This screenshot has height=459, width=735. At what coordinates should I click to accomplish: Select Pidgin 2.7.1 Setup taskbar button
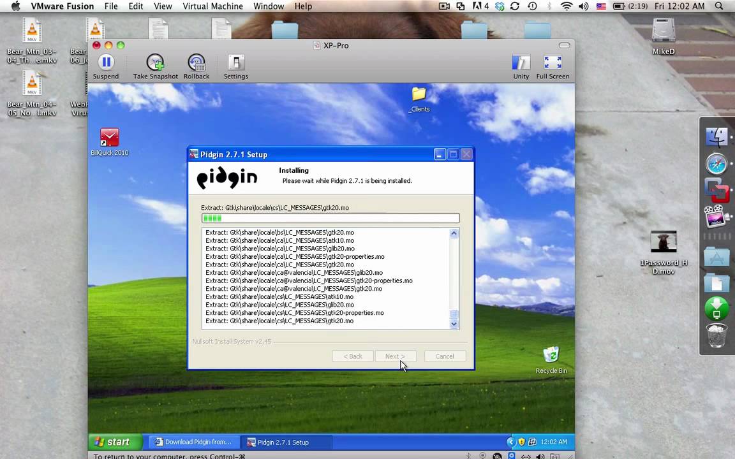(286, 442)
